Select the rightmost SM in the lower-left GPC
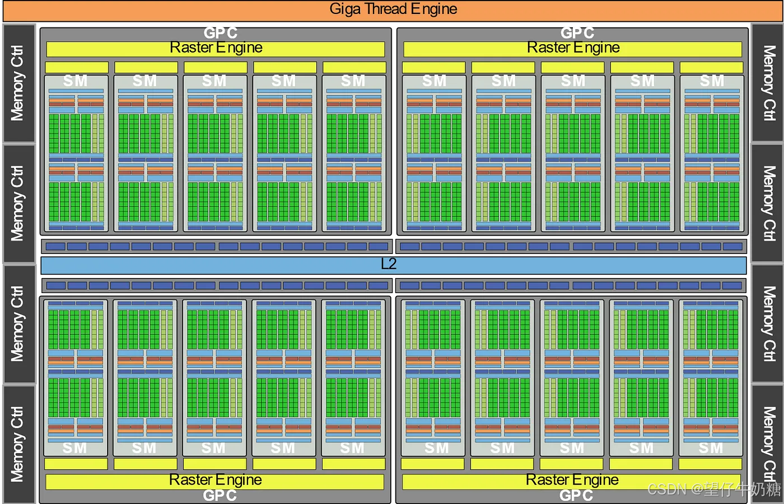 click(x=353, y=378)
